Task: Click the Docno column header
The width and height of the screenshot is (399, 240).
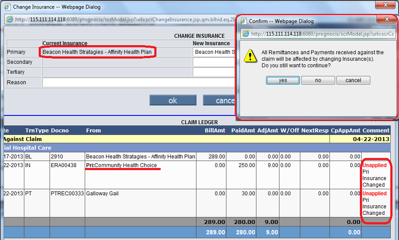Action: coord(60,131)
